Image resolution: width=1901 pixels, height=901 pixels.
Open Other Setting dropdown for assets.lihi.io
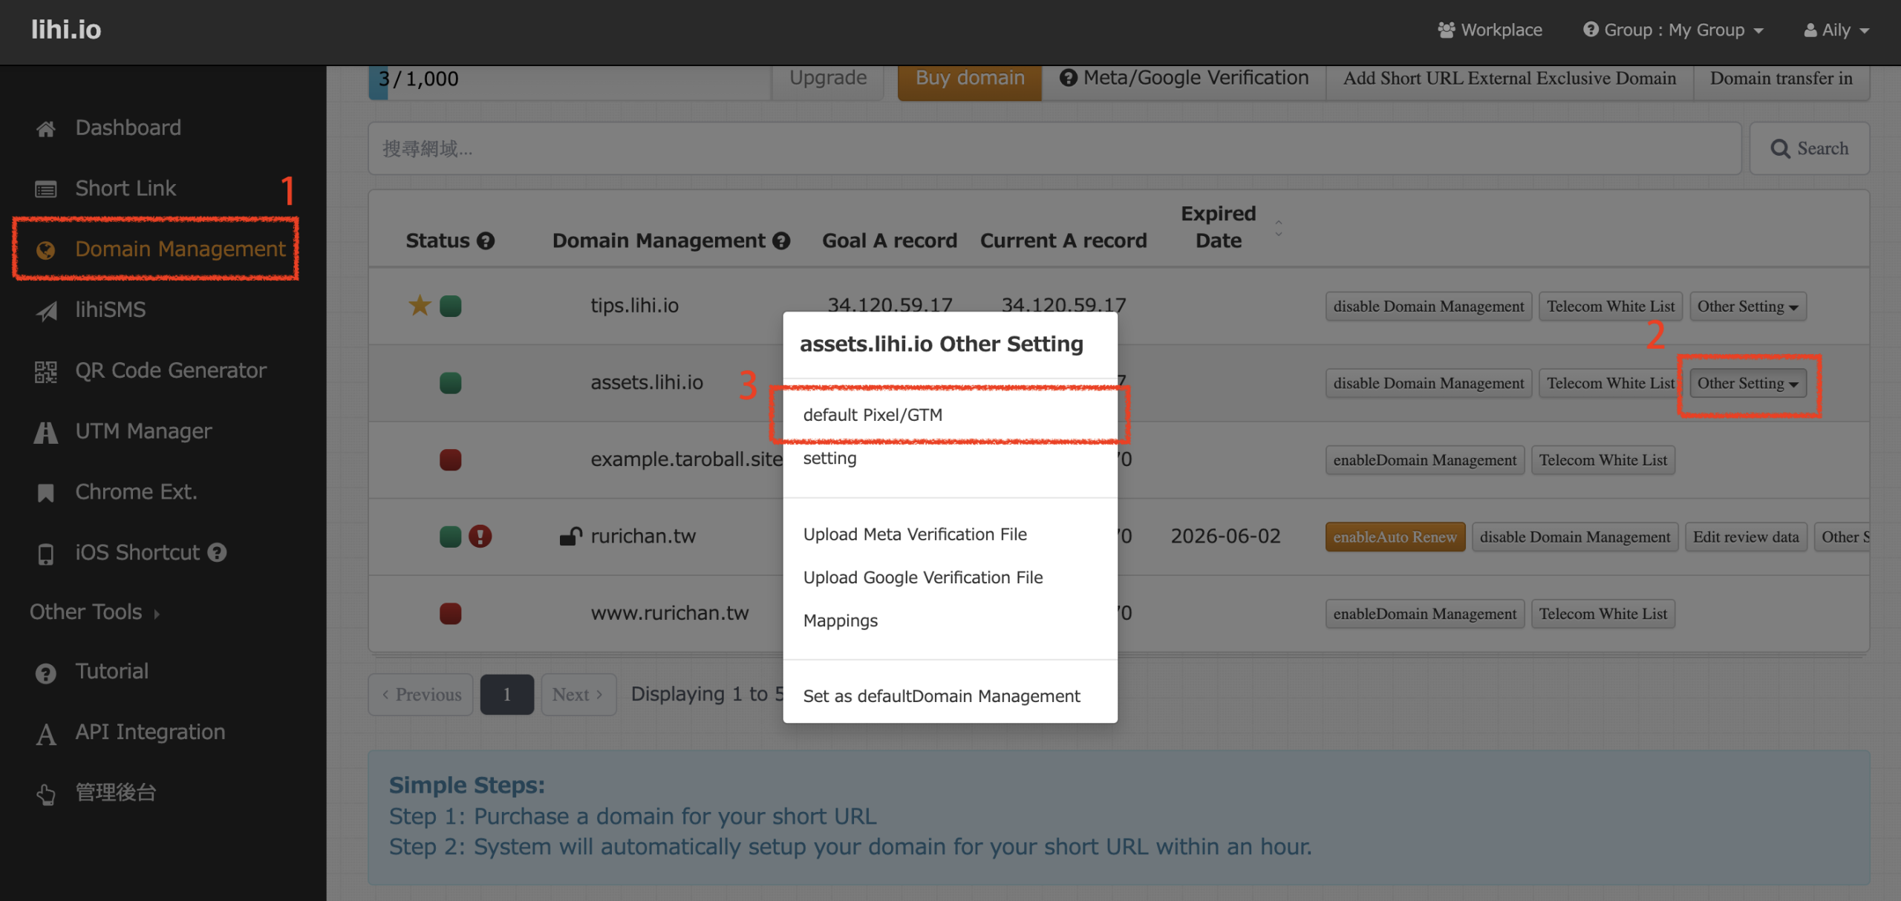(1747, 384)
